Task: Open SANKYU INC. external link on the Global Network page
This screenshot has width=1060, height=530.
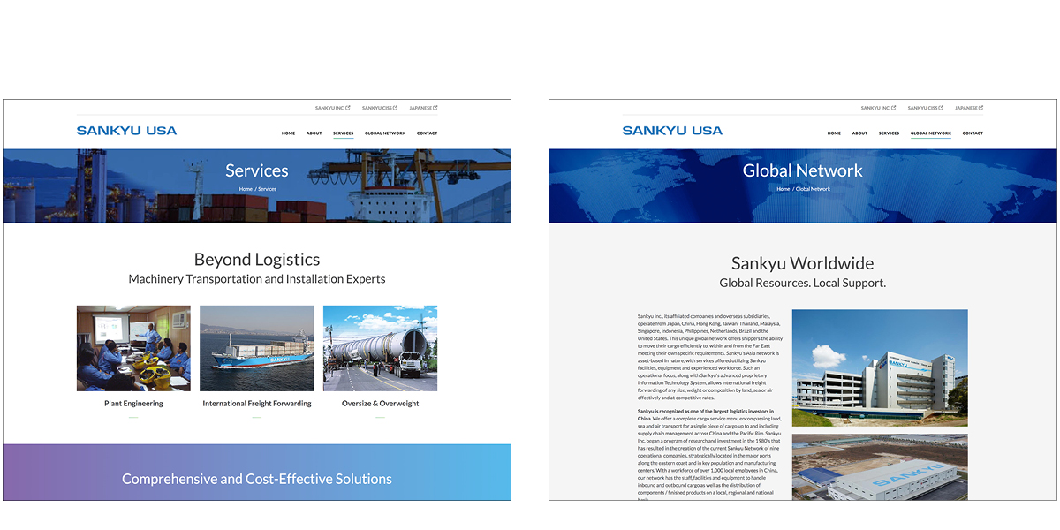Action: tap(878, 108)
